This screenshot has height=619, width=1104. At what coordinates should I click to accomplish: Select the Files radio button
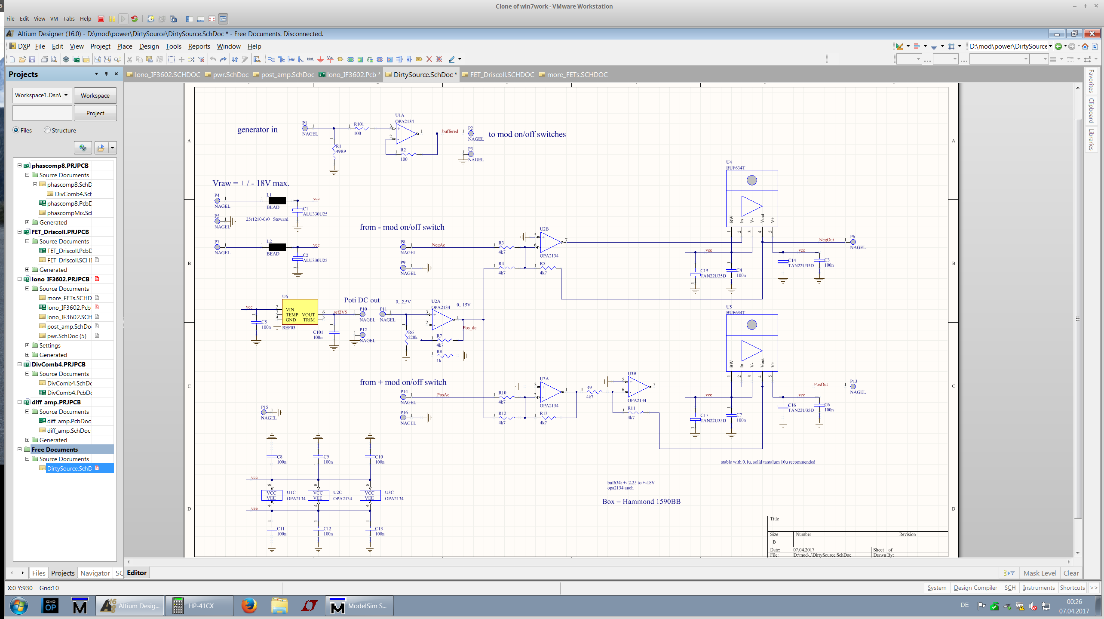[x=16, y=130]
